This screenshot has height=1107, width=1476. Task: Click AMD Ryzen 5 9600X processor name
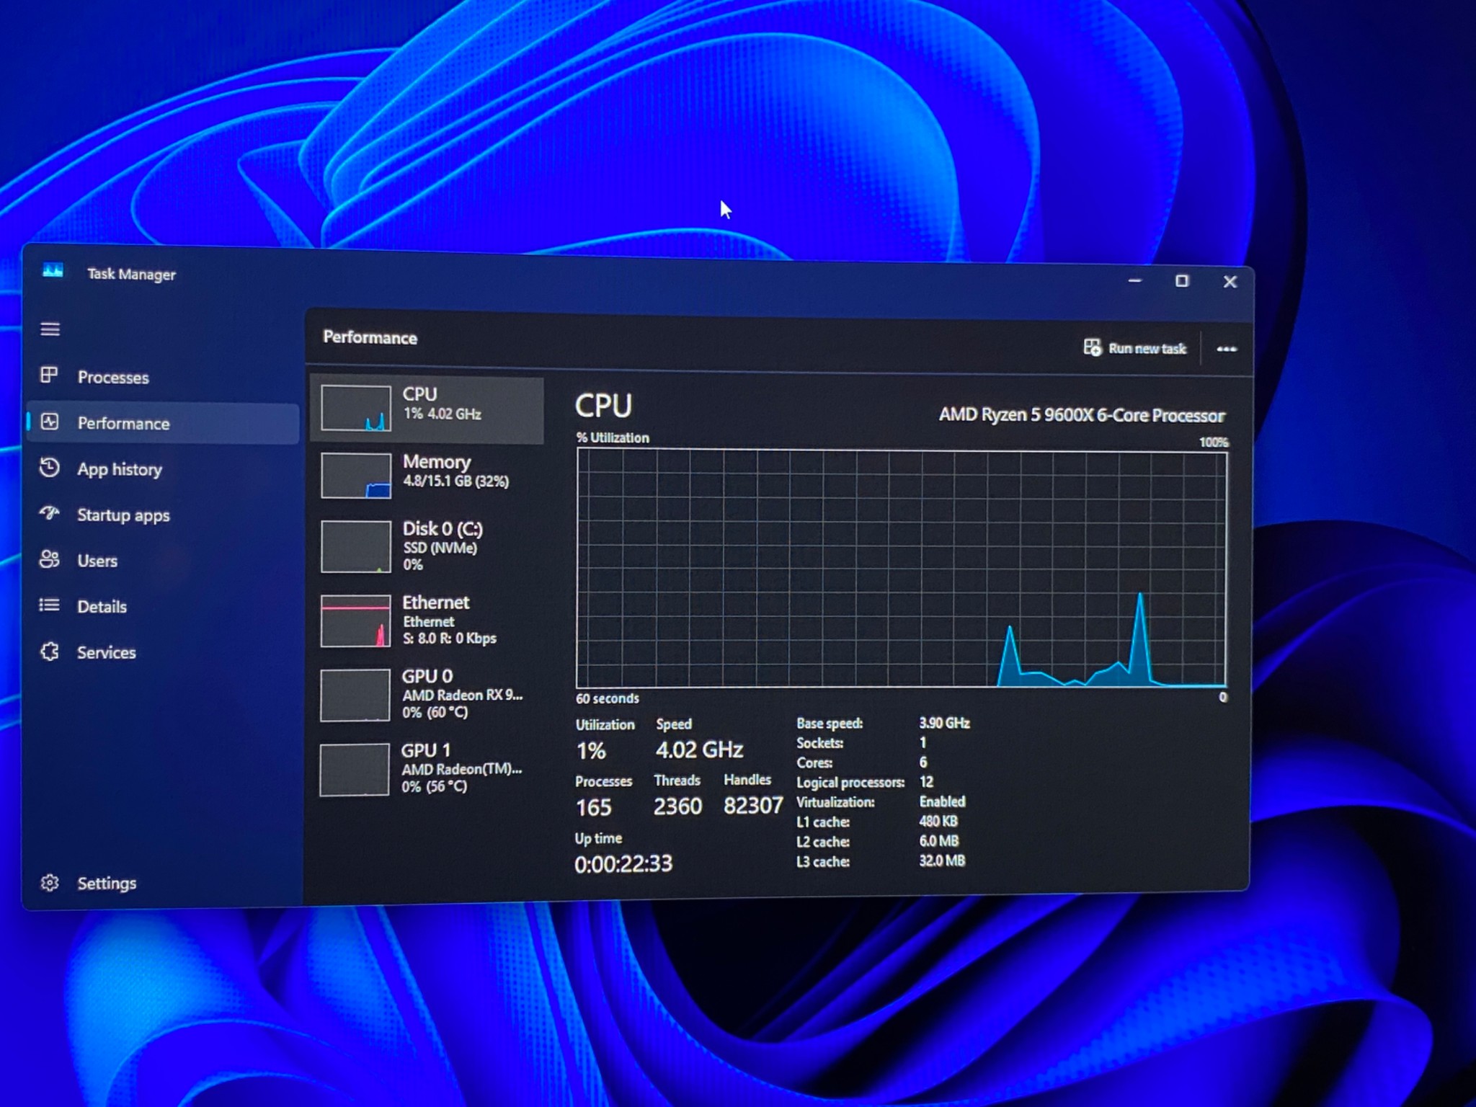(x=1082, y=415)
